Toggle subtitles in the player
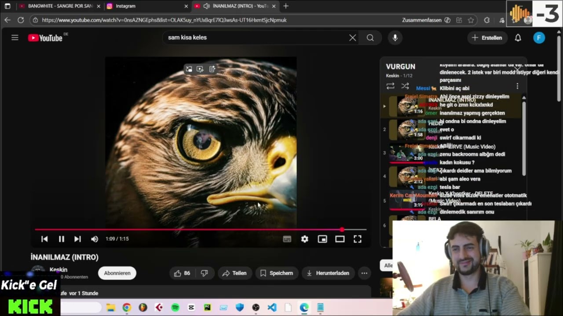 coord(287,239)
